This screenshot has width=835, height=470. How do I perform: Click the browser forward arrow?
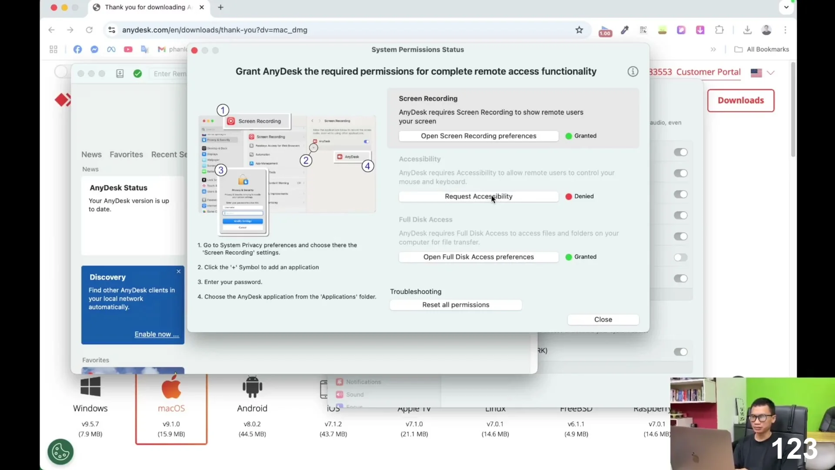point(70,30)
